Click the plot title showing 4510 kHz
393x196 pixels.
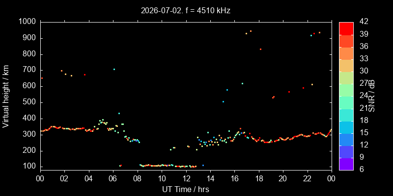click(x=186, y=10)
